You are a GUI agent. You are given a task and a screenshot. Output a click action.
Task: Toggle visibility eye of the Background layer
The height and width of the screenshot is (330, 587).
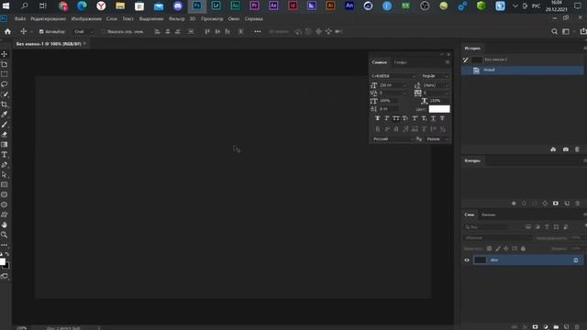point(467,260)
